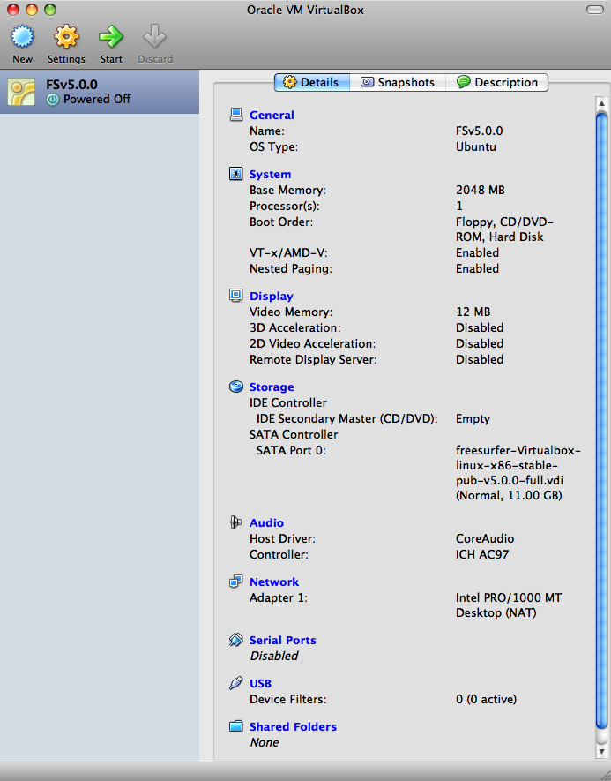Viewport: 611px width, 781px height.
Task: Select the Details tab
Action: [x=311, y=82]
